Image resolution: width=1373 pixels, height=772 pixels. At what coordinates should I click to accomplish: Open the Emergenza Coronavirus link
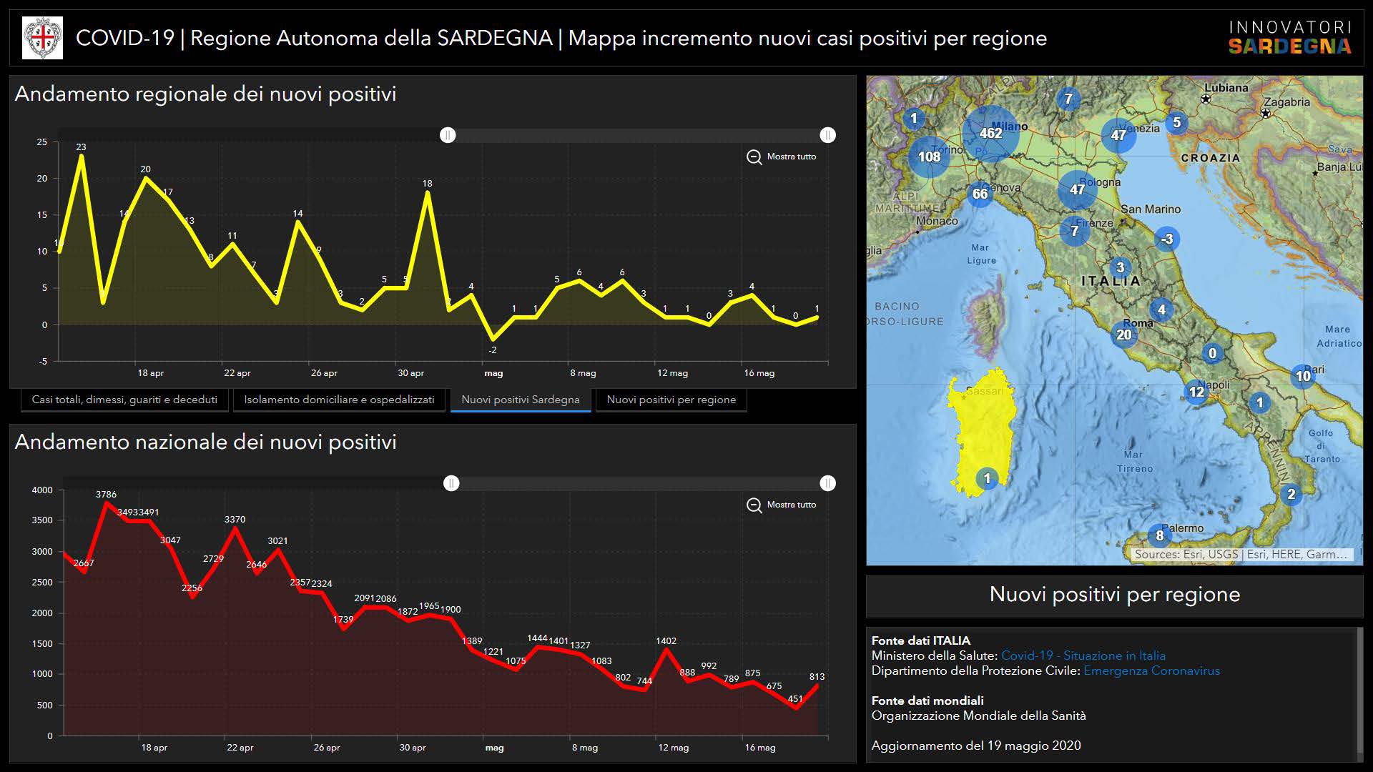pos(1151,670)
